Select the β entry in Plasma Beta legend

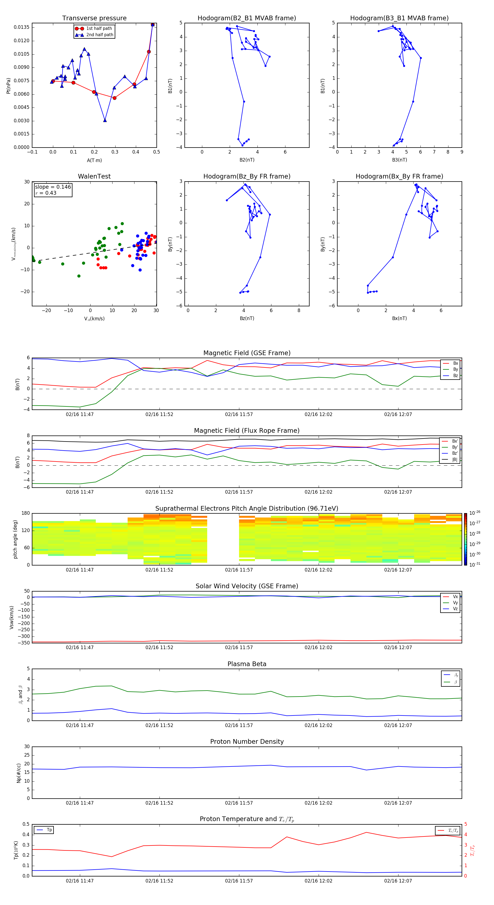pos(451,682)
